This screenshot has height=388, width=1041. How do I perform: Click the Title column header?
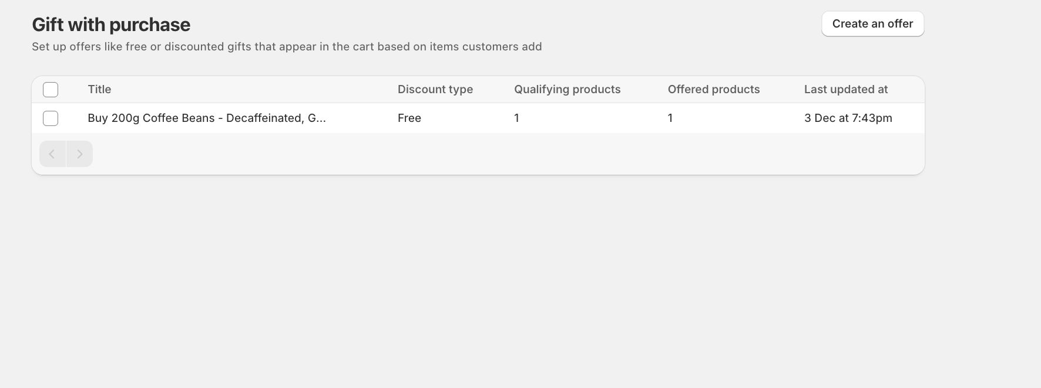click(x=99, y=90)
